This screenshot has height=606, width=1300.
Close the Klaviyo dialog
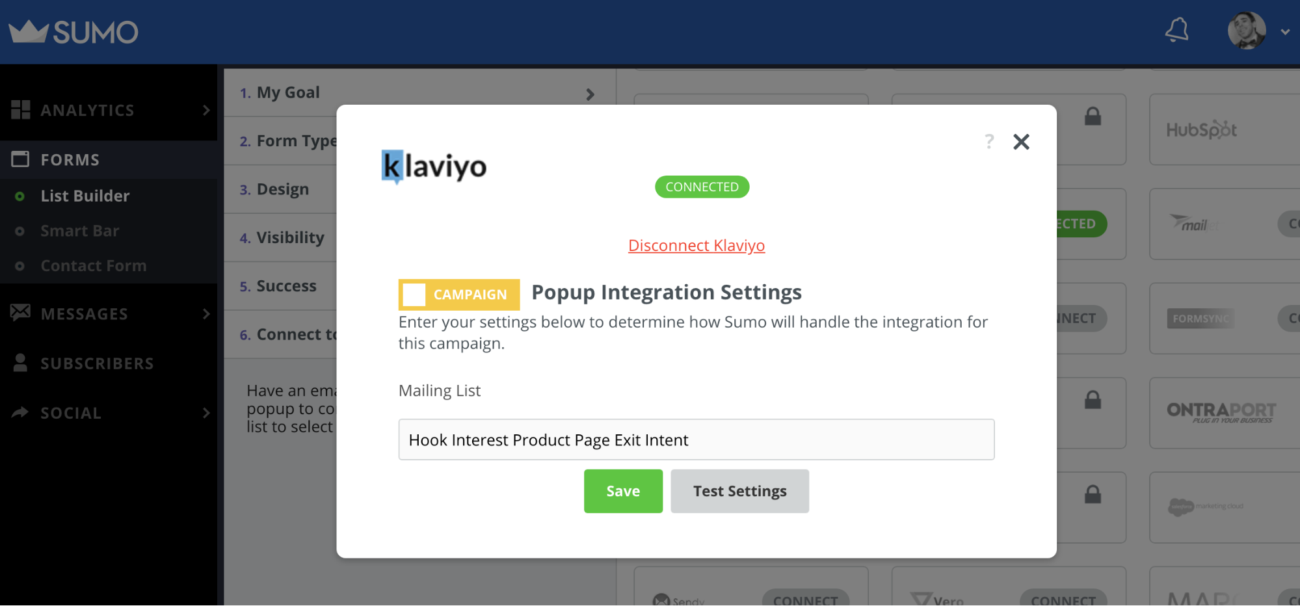tap(1021, 142)
